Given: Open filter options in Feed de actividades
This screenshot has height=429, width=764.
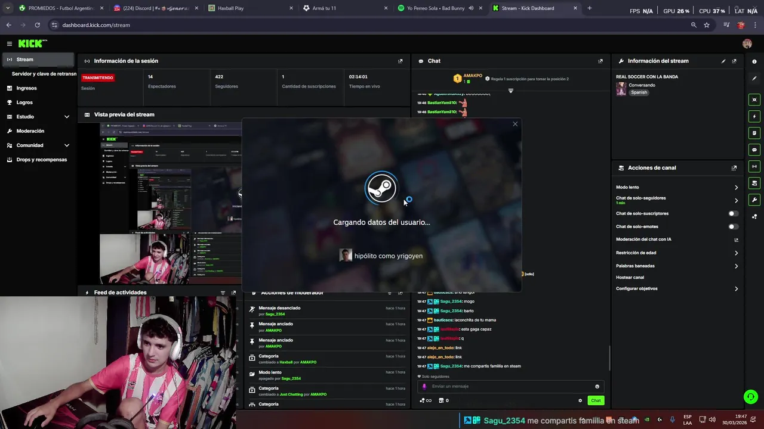Looking at the screenshot, I should (x=223, y=293).
